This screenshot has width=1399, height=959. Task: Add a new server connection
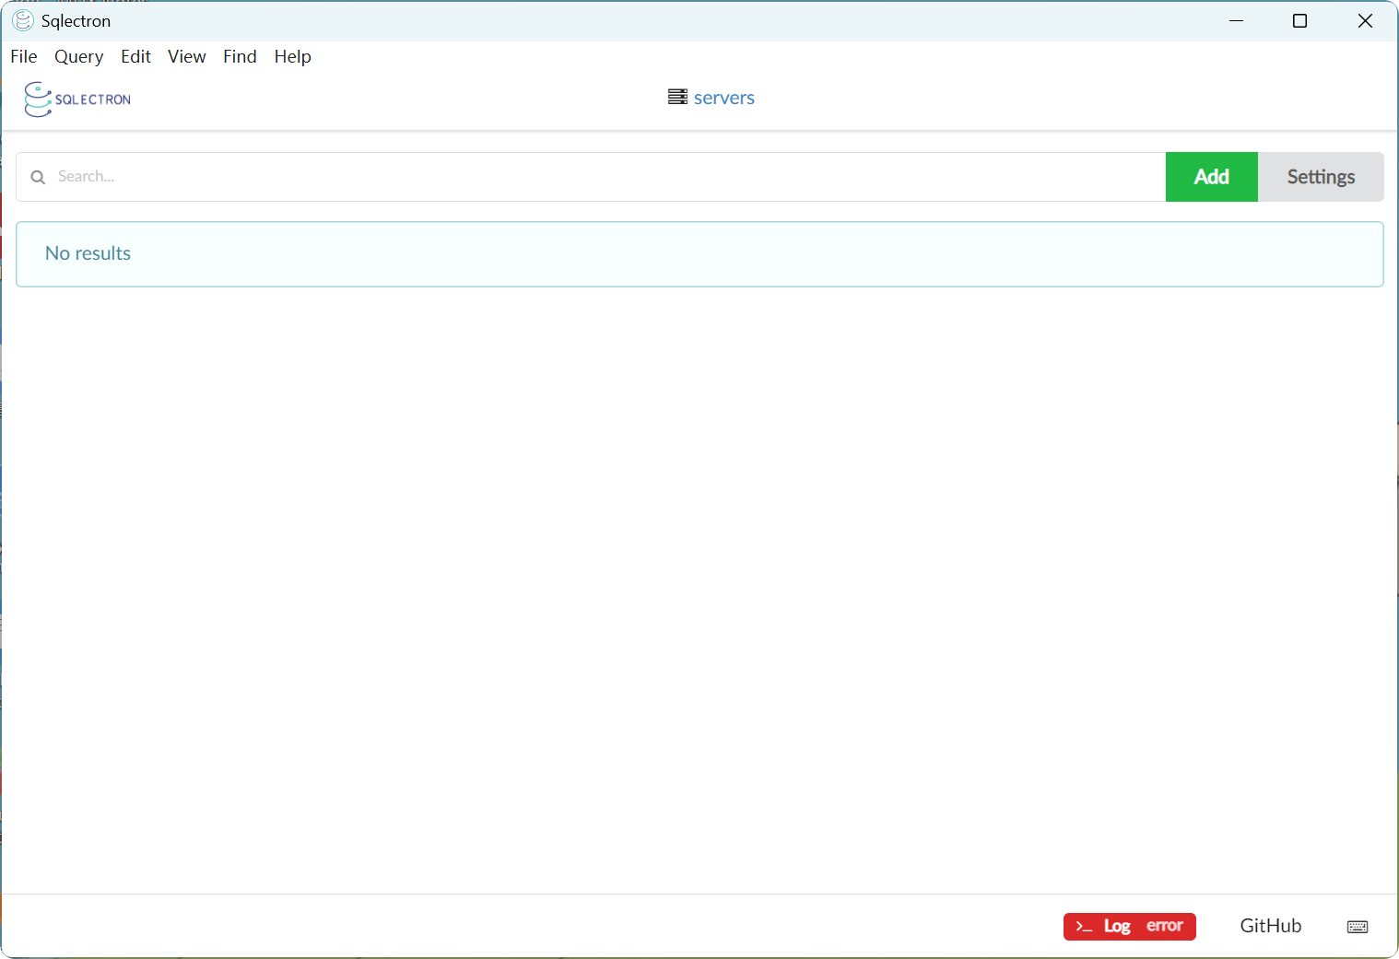(1211, 177)
